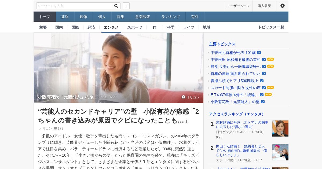322x169 pixels.
Task: Open headline 中曽根氏 昭和知る最後の首相
Action: (x=236, y=60)
